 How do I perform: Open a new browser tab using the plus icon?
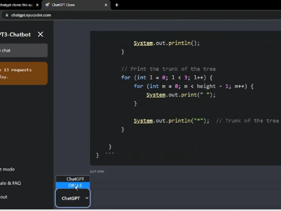(x=117, y=5)
